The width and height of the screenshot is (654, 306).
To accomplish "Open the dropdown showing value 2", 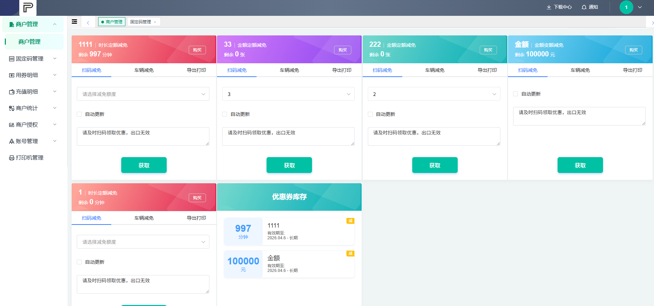I will [434, 94].
